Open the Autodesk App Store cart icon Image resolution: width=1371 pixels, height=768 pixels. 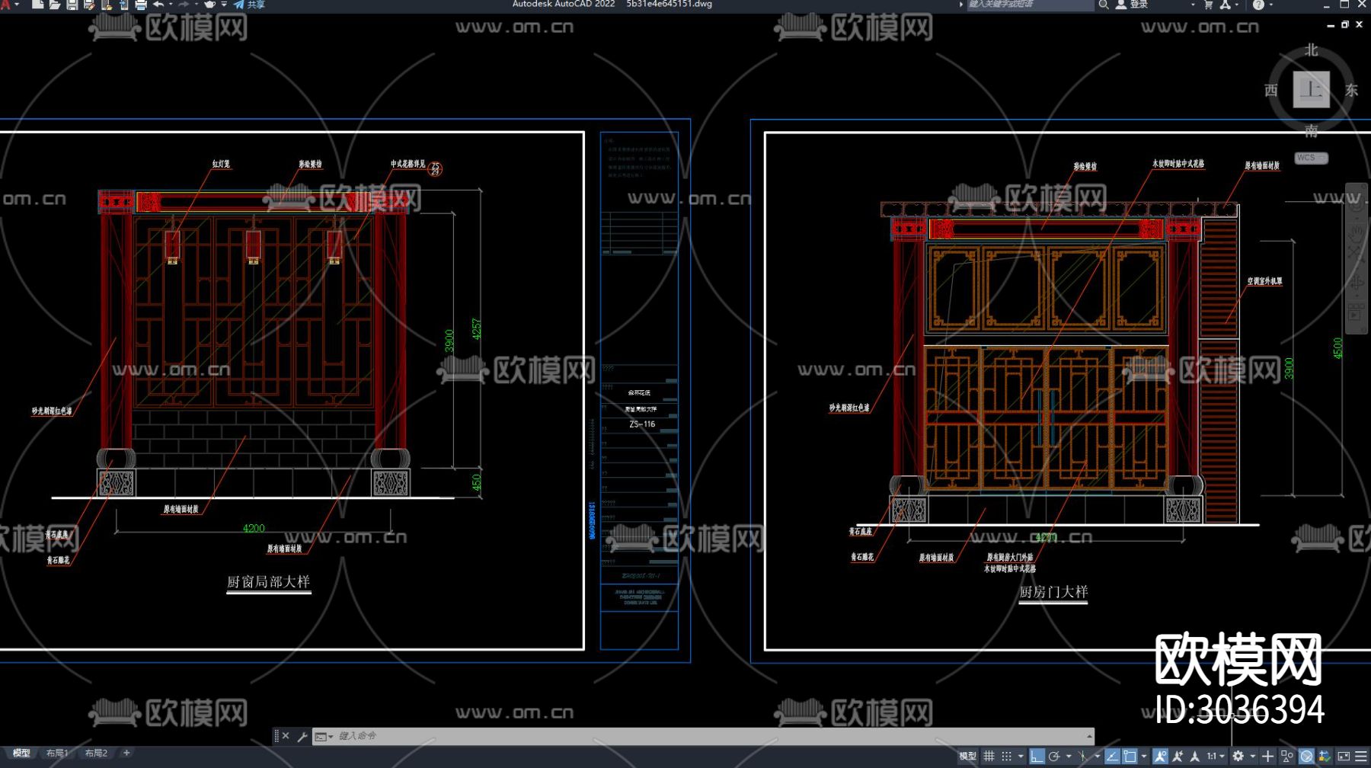(1208, 5)
